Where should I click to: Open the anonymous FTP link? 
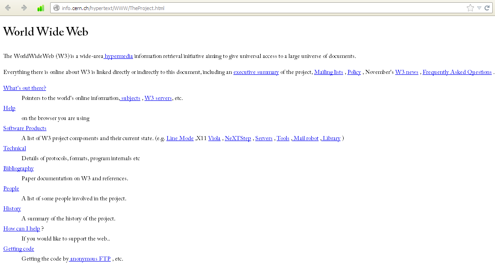(90, 259)
